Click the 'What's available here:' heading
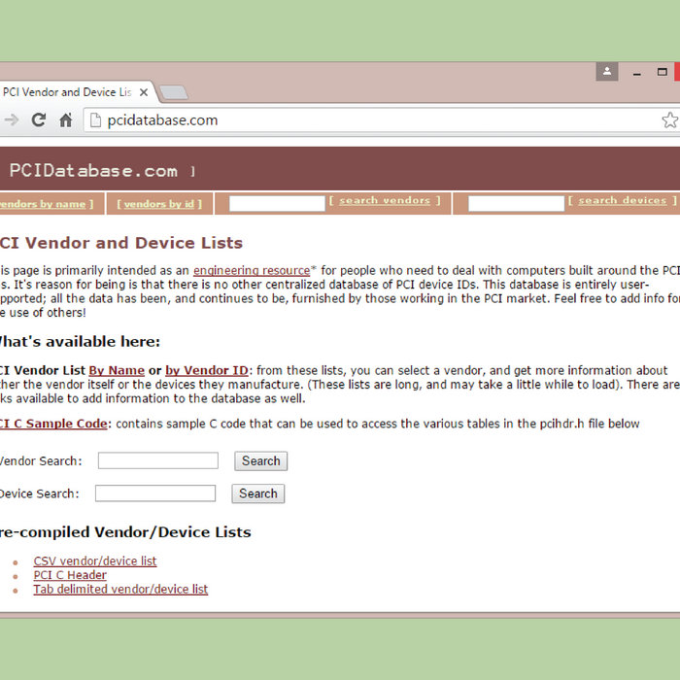 [80, 342]
